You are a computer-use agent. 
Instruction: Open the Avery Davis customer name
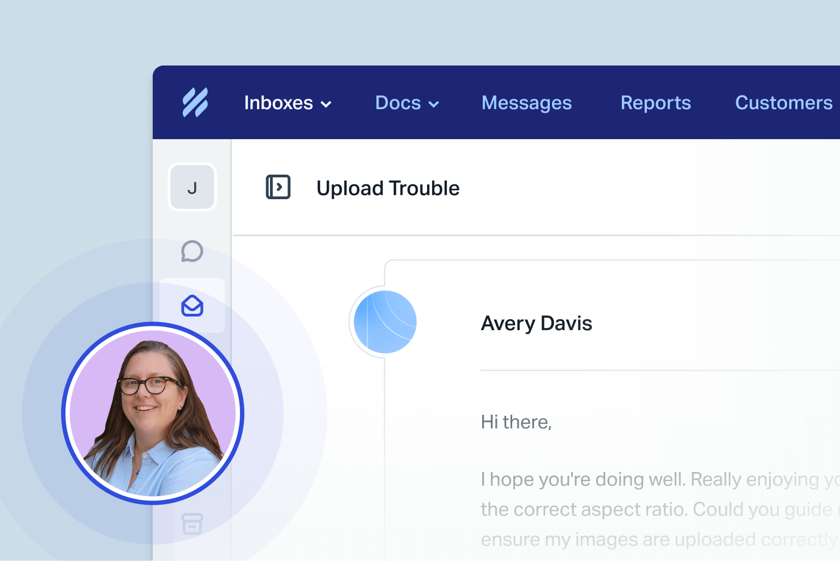536,324
